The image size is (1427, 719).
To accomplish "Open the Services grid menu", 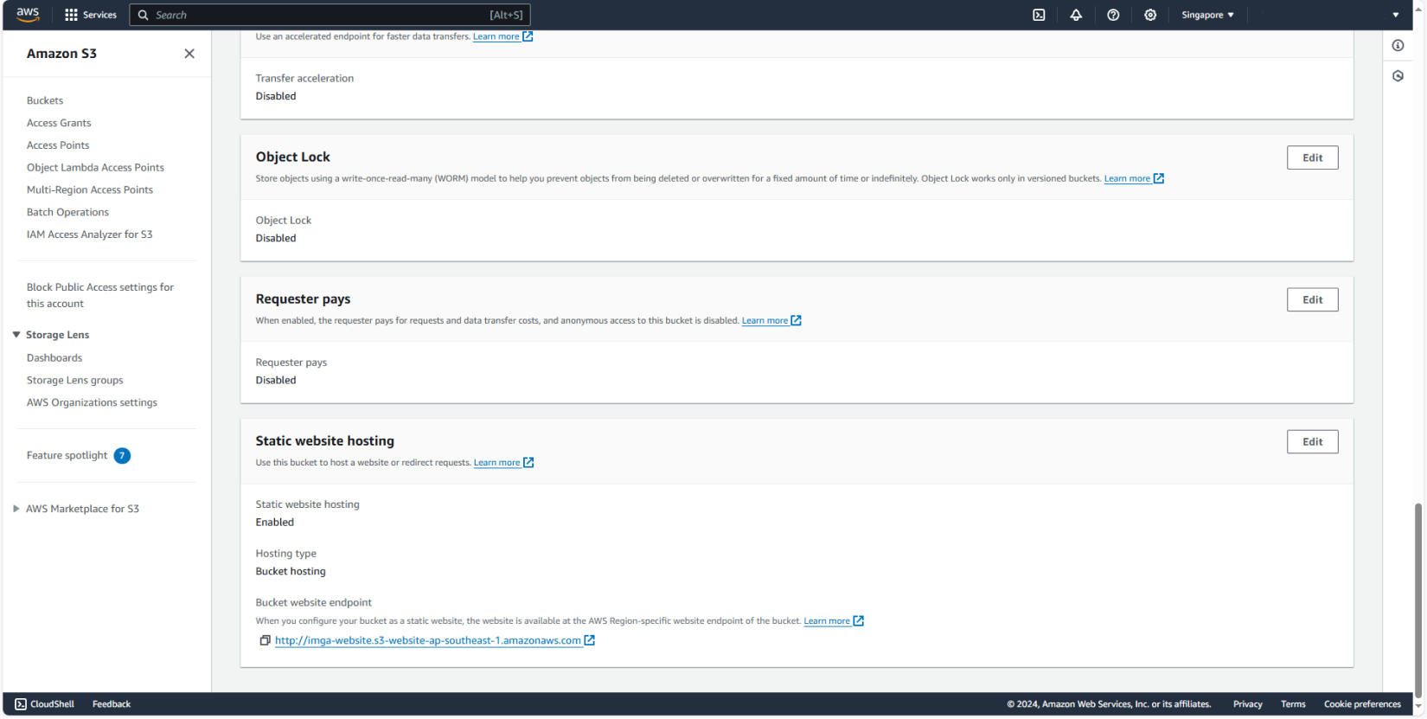I will [x=90, y=15].
